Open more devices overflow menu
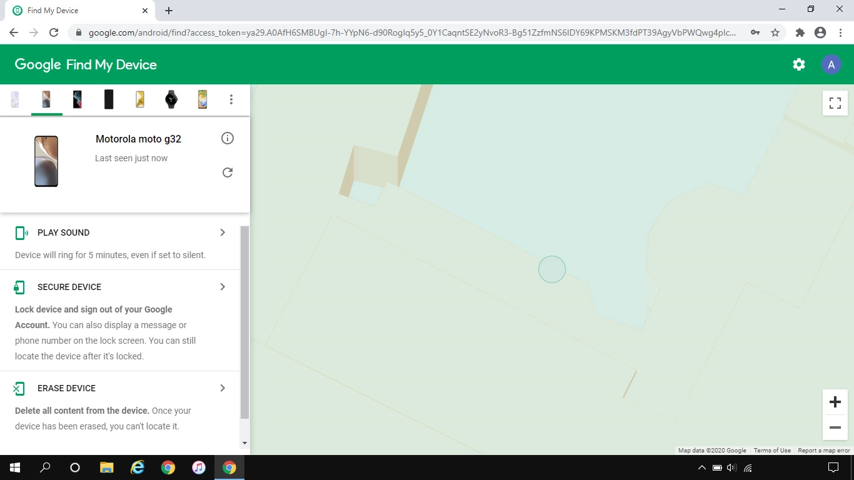Viewport: 854px width, 480px height. (231, 99)
